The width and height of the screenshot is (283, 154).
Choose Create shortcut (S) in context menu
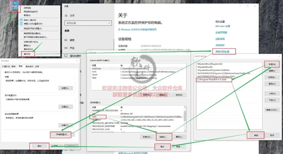[31, 42]
